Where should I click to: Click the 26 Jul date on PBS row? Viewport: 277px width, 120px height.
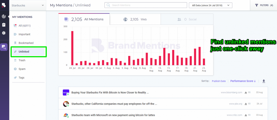point(260,104)
